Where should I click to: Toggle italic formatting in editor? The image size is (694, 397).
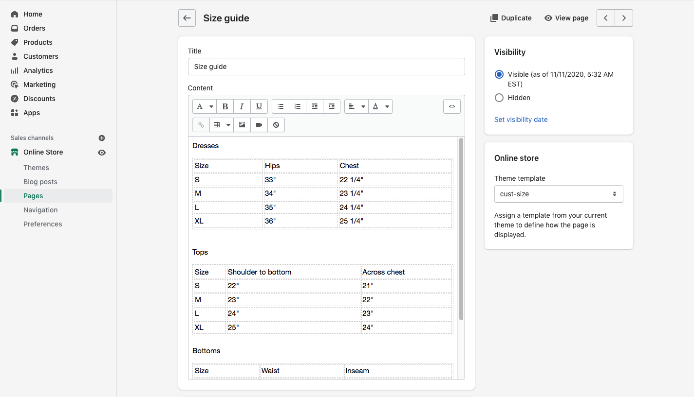[x=242, y=106]
